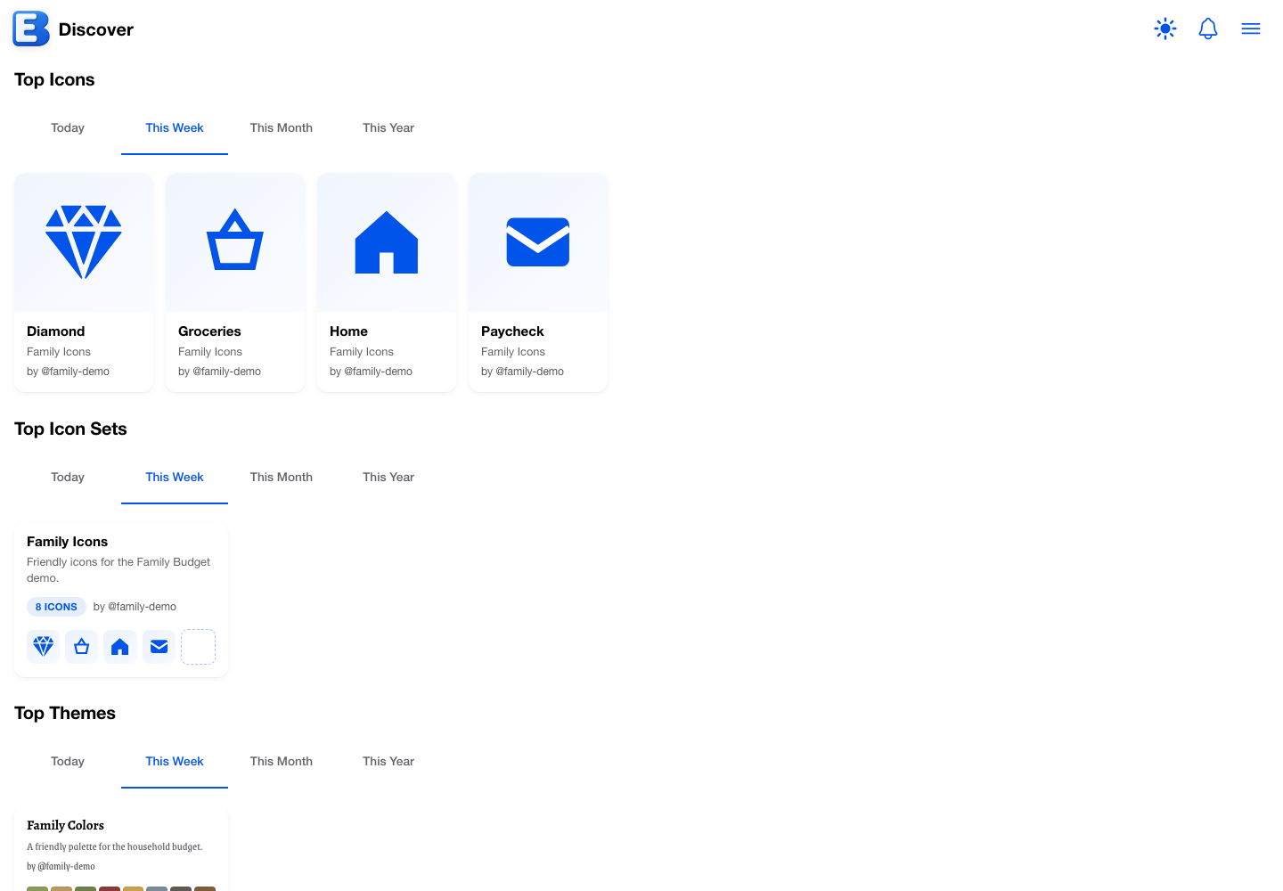Click by @family-demo in the Family Icons set card

tap(135, 607)
